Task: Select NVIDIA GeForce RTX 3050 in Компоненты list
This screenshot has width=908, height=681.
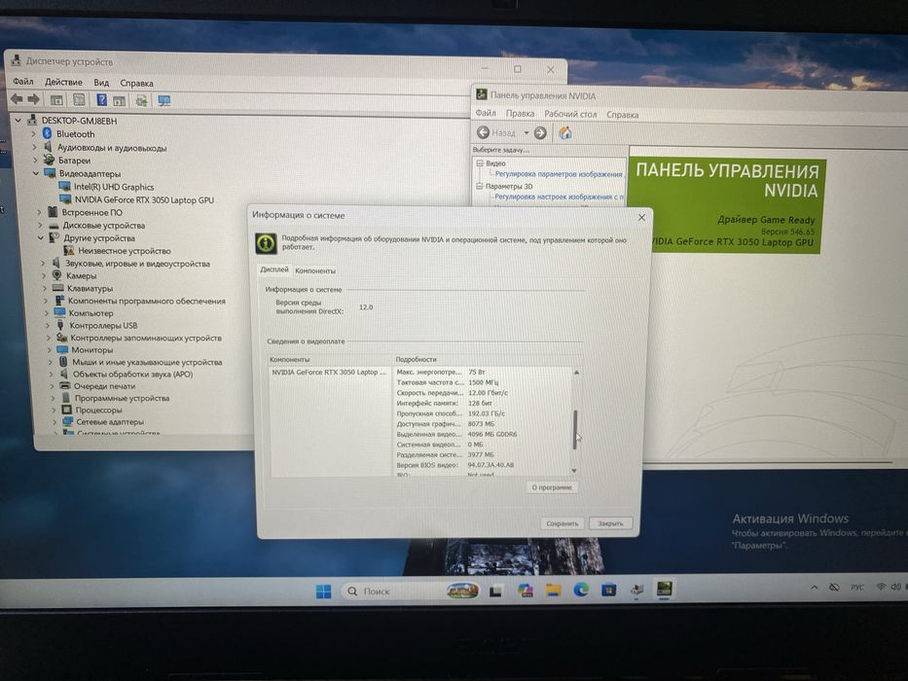Action: [x=329, y=373]
